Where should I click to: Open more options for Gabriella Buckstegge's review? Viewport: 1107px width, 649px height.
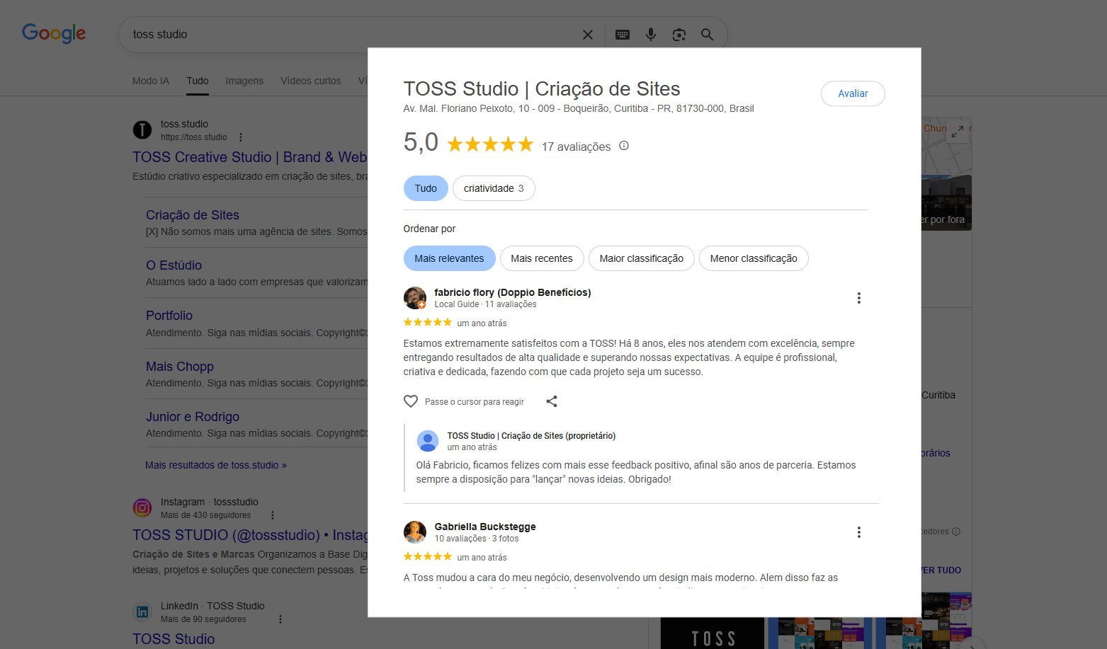(859, 532)
